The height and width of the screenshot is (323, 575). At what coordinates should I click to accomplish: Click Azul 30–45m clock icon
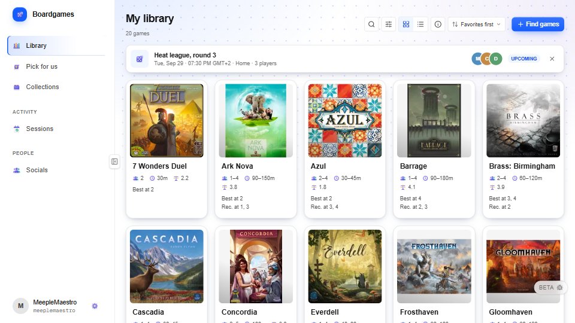[336, 178]
